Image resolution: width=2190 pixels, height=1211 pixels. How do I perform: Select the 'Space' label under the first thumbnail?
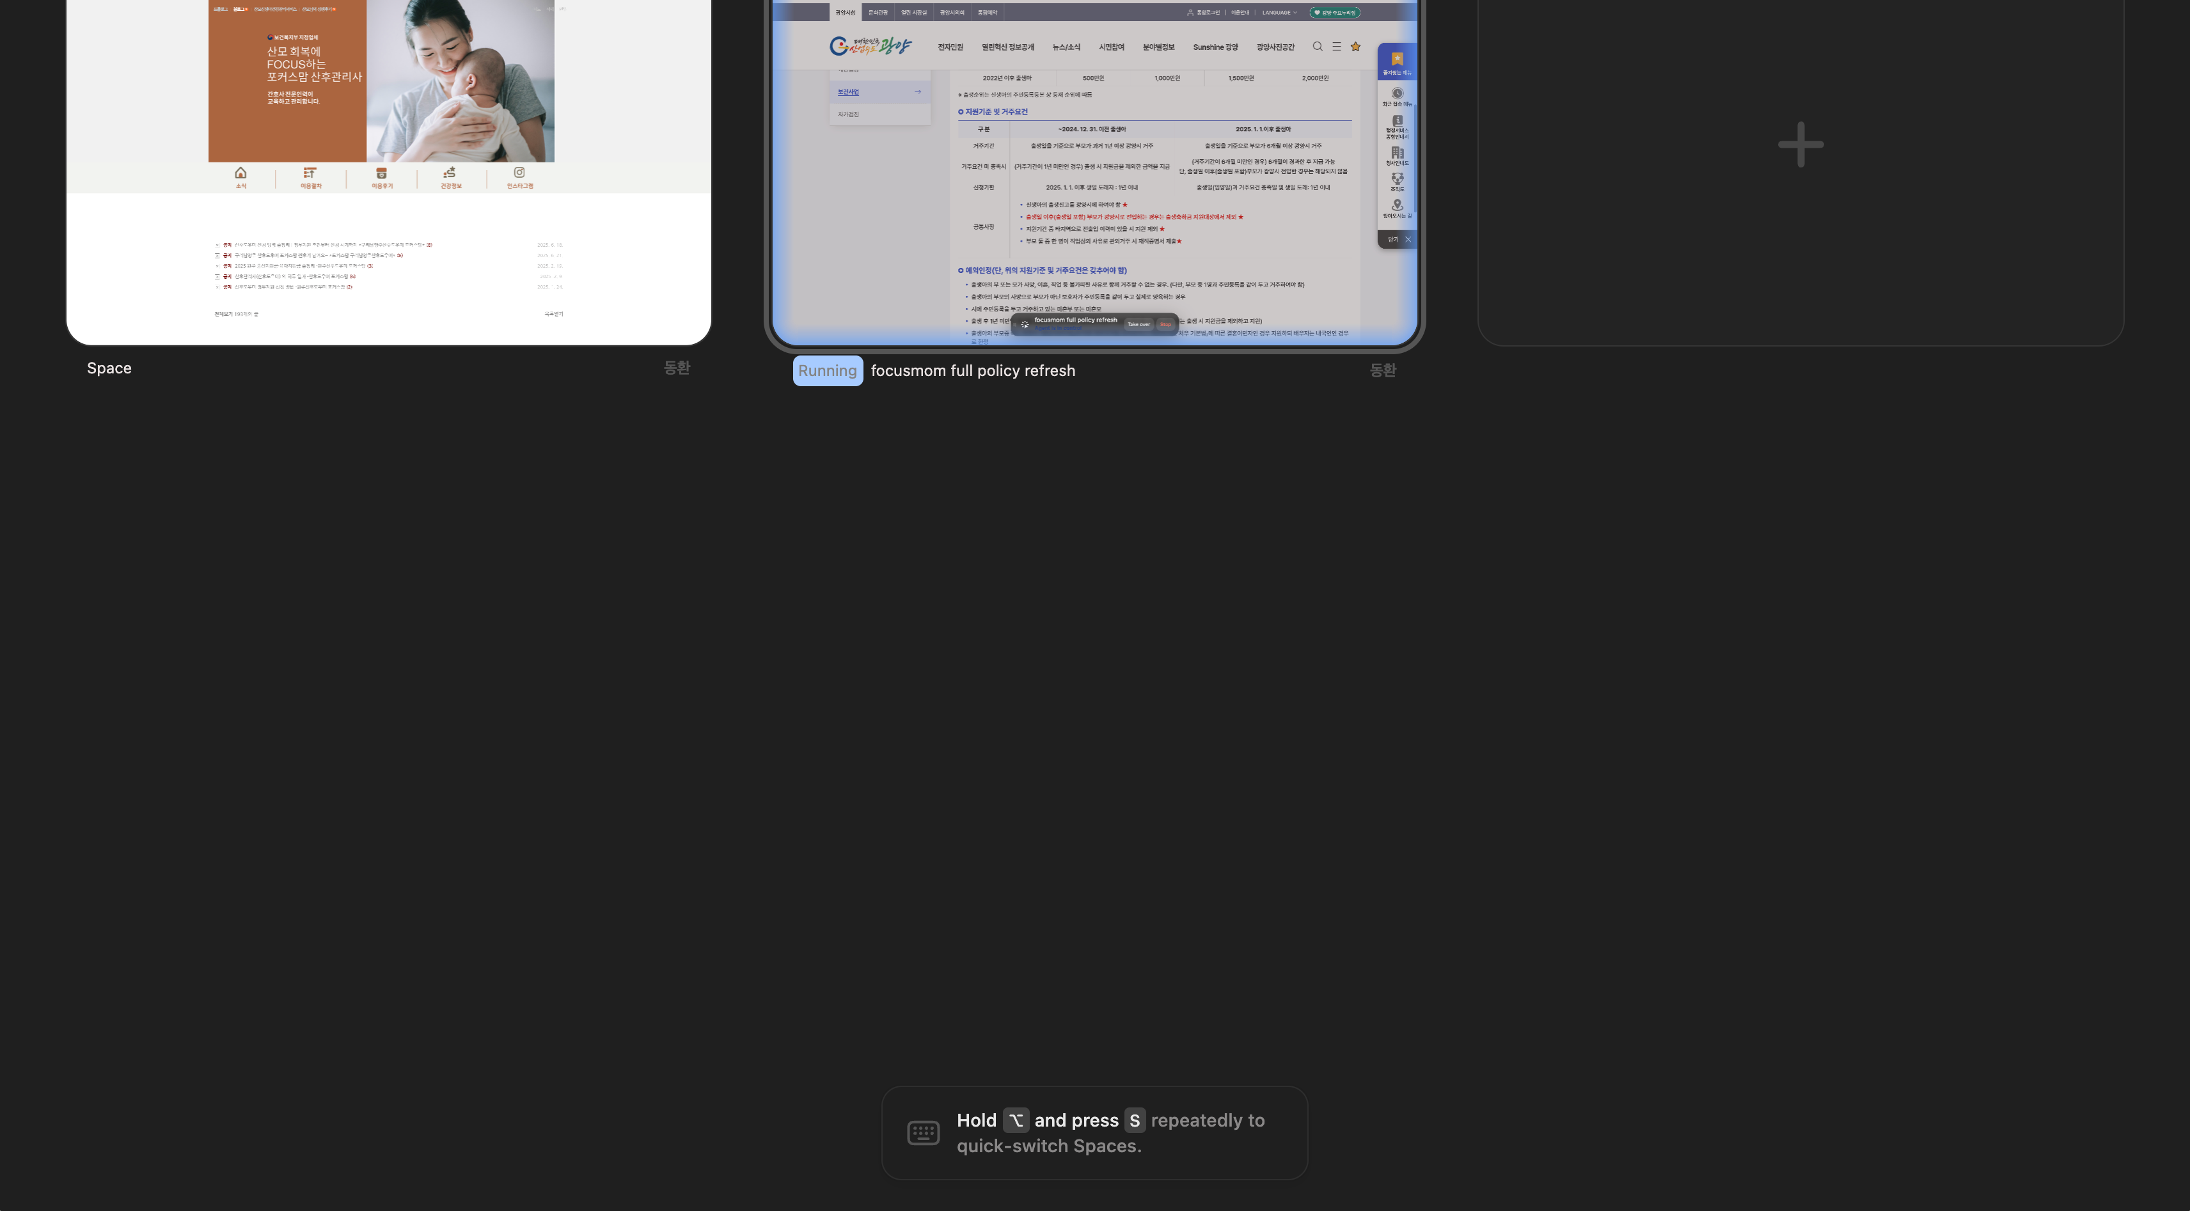(x=109, y=368)
